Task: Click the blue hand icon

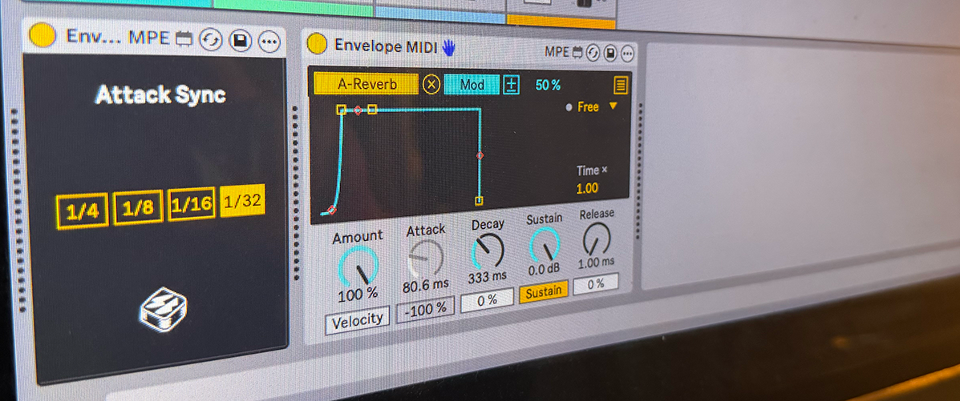Action: 449,48
